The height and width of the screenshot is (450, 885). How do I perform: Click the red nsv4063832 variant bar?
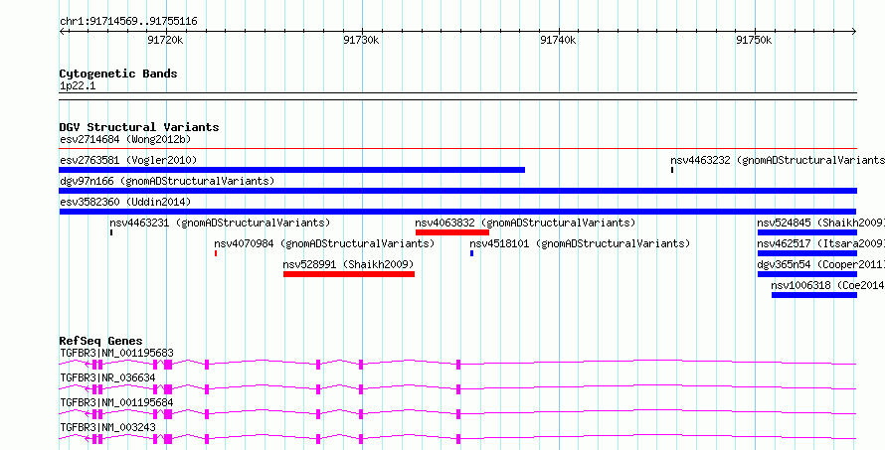pos(452,232)
